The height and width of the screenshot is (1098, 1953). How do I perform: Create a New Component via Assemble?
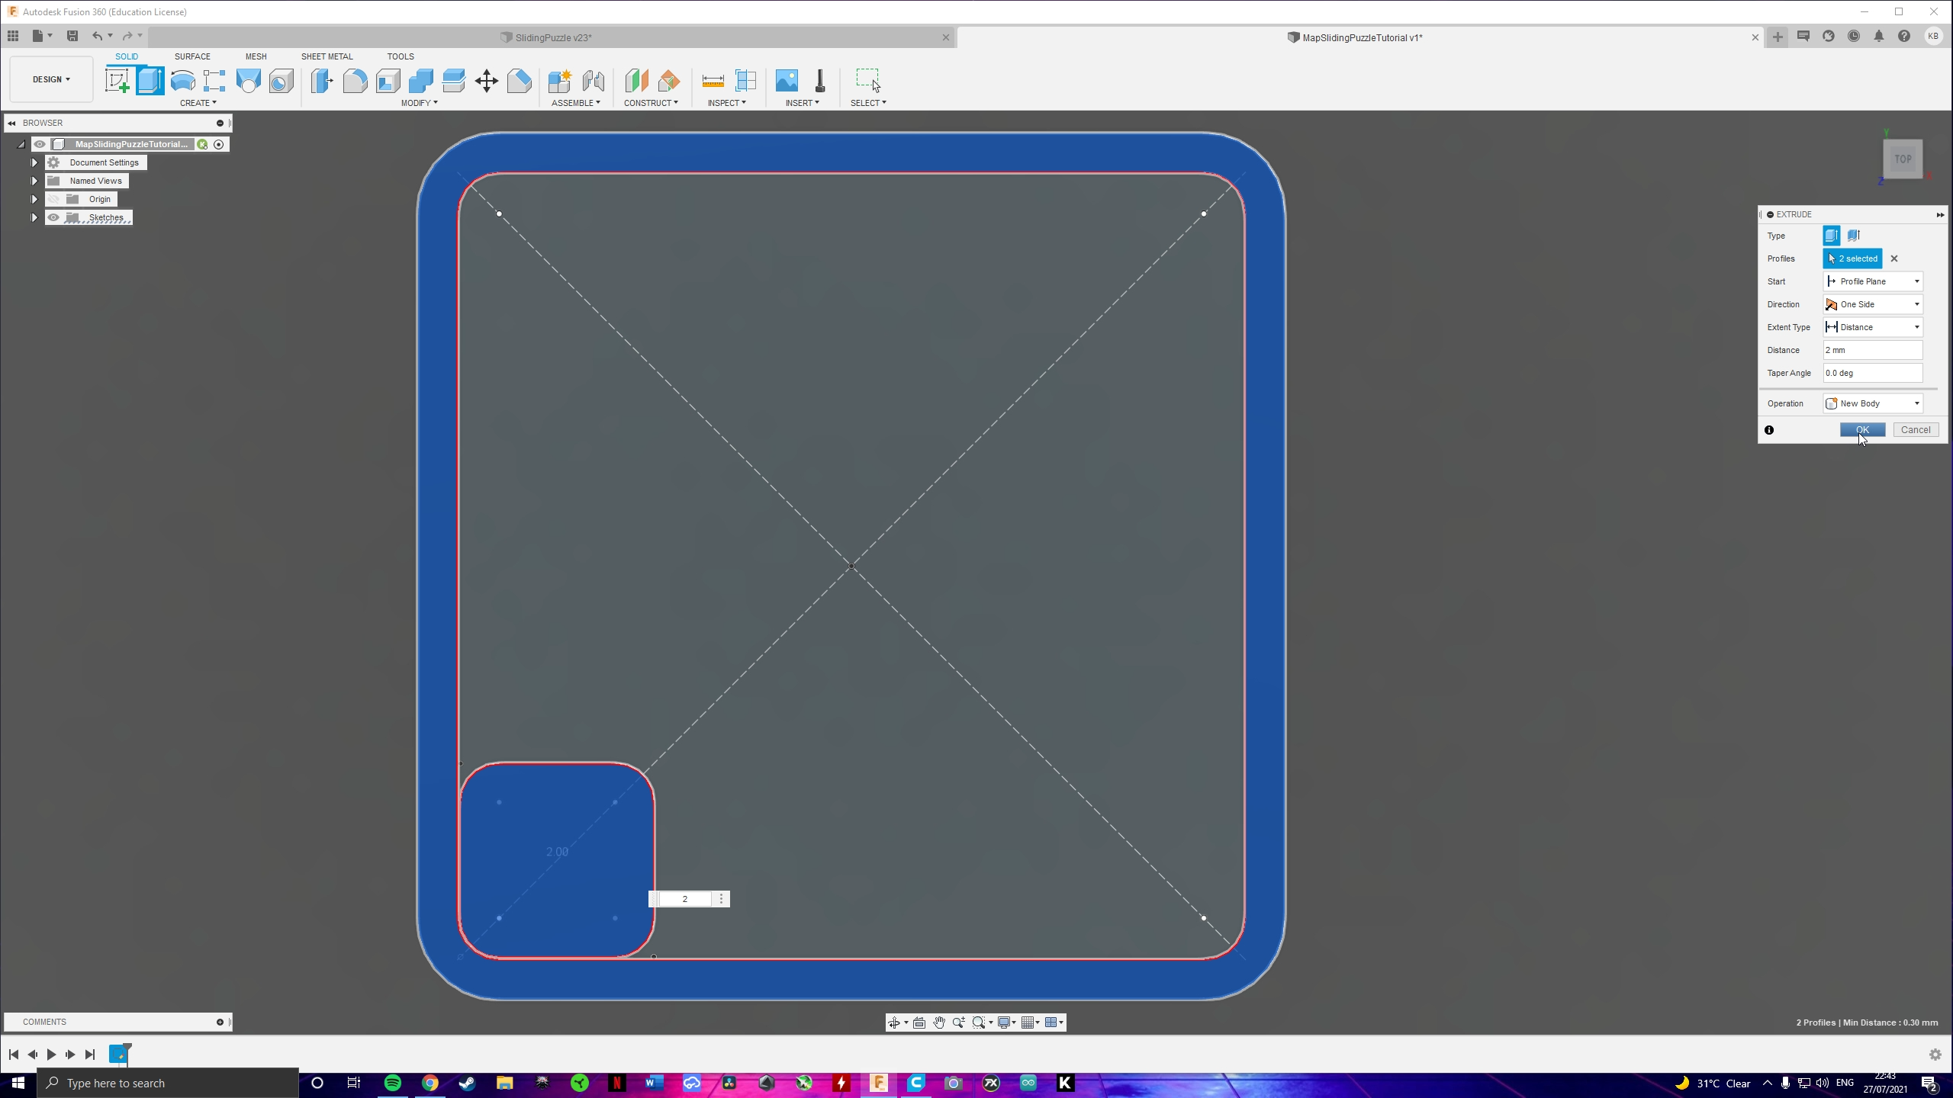click(x=559, y=80)
